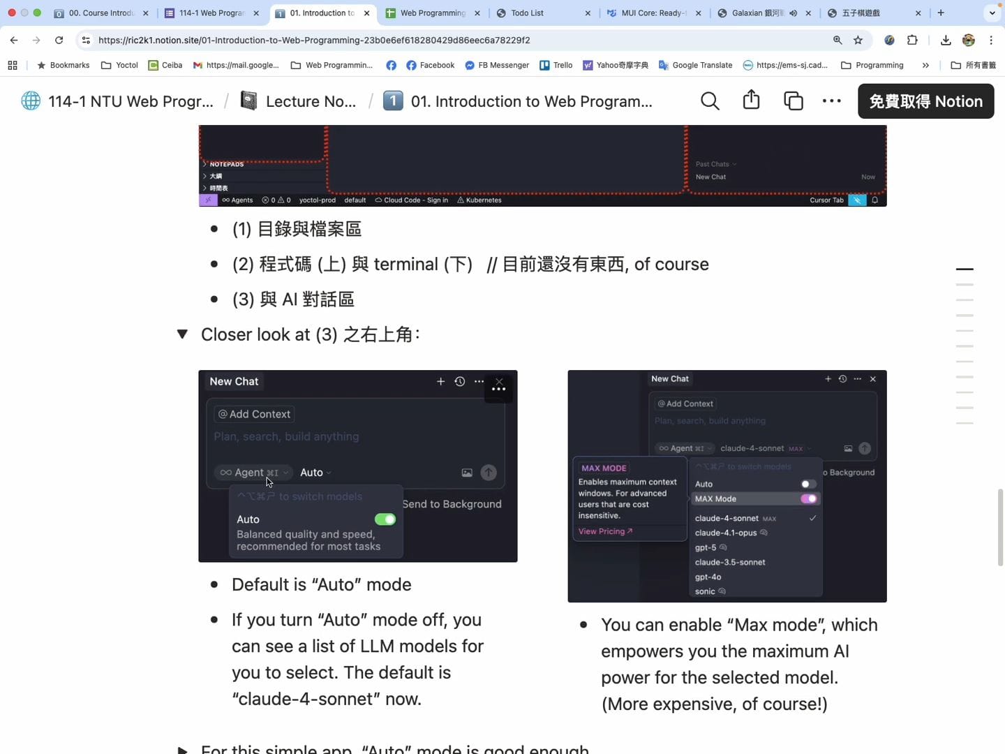Open Notion page search with magnifying glass icon
Image resolution: width=1005 pixels, height=754 pixels.
(x=710, y=101)
